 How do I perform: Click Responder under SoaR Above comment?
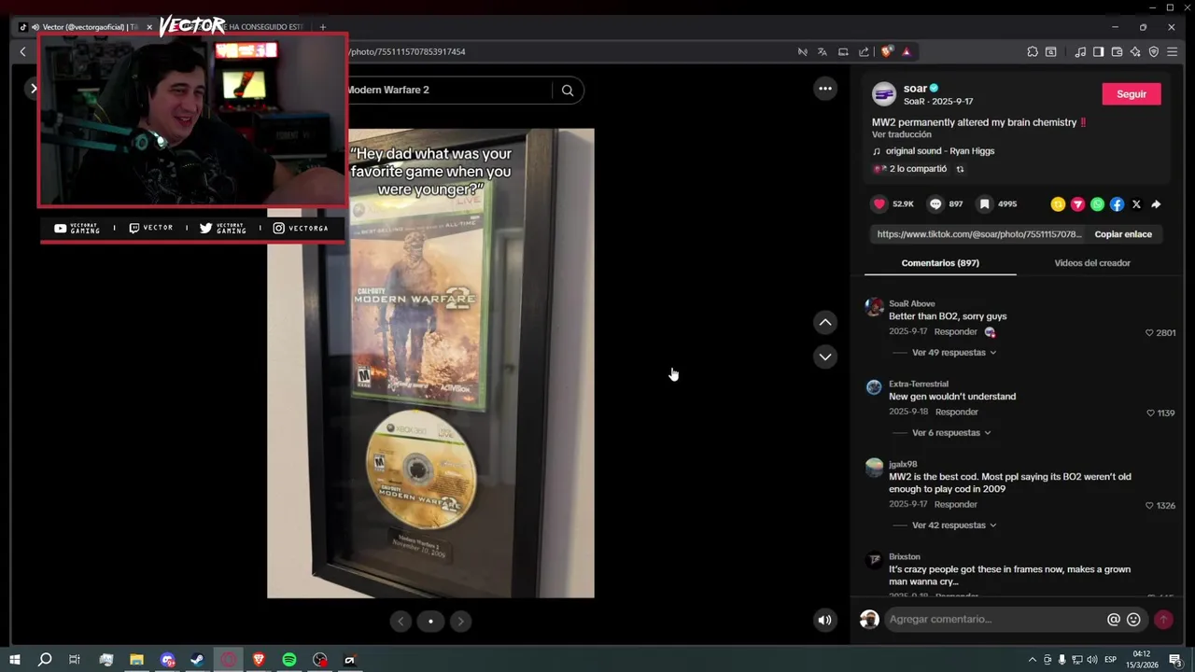(956, 332)
